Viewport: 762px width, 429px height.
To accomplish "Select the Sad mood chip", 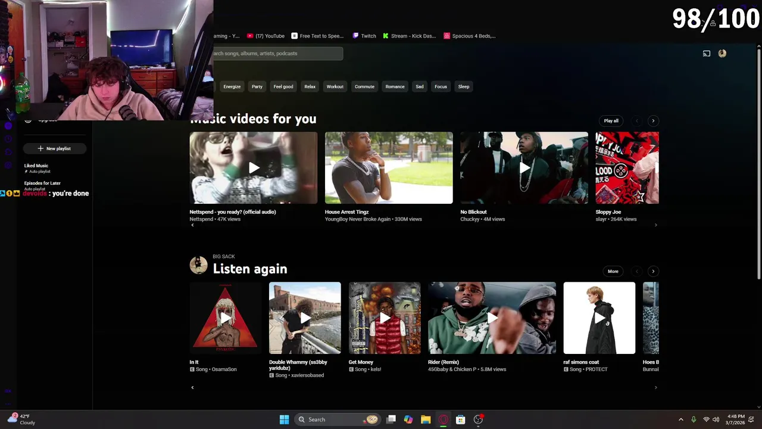I will pos(420,87).
